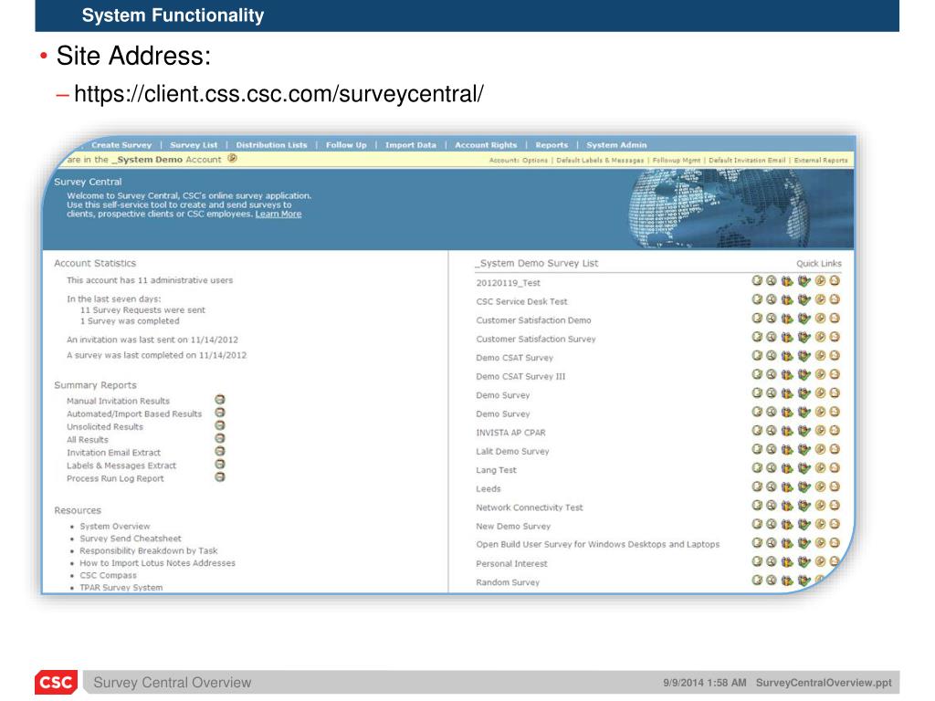Open the Survey List menu
Image resolution: width=935 pixels, height=701 pixels.
[x=194, y=145]
